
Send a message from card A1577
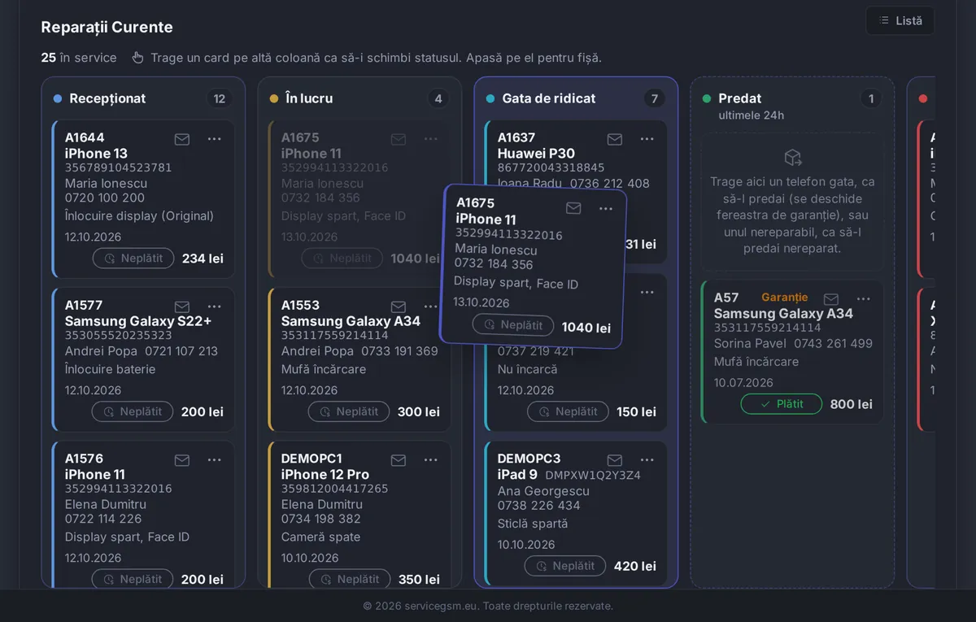[182, 307]
